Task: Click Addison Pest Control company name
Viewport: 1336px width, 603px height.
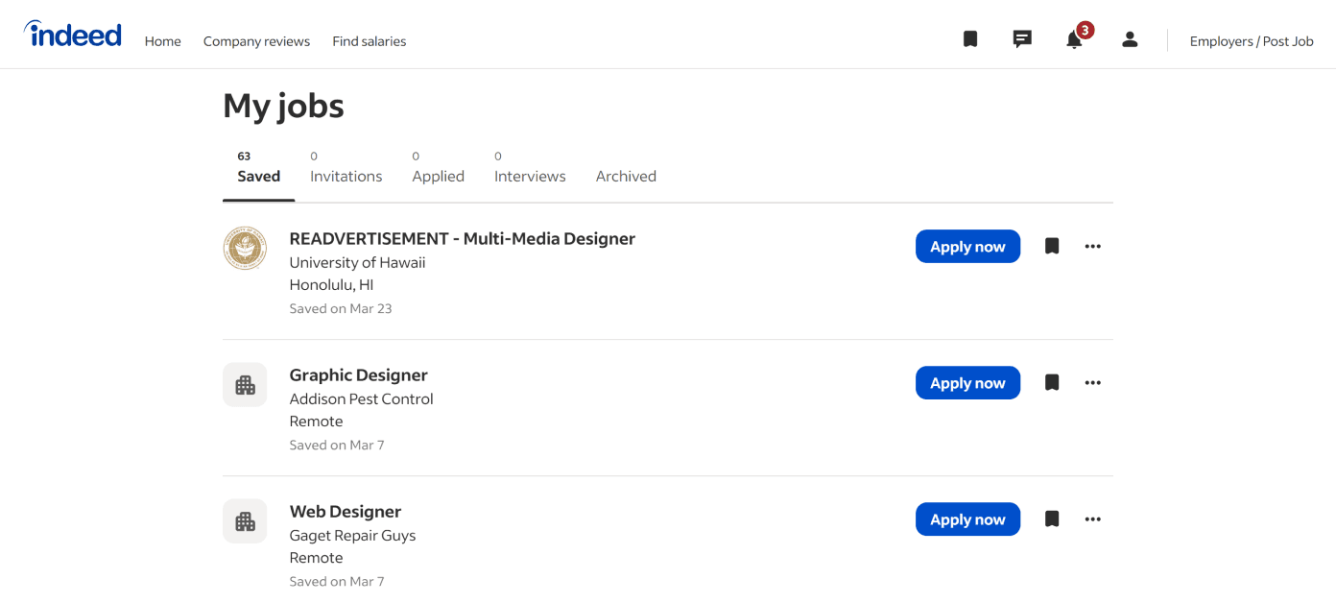Action: (362, 398)
